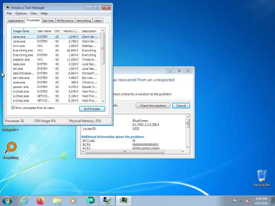The height and width of the screenshot is (206, 275).
Task: Select the lsass.exe process row
Action: coord(56,64)
